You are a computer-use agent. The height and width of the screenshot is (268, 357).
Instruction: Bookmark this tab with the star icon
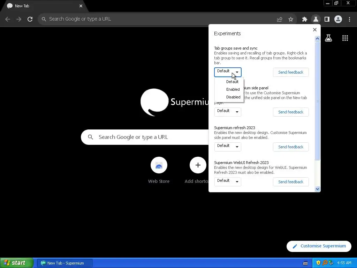(x=291, y=20)
